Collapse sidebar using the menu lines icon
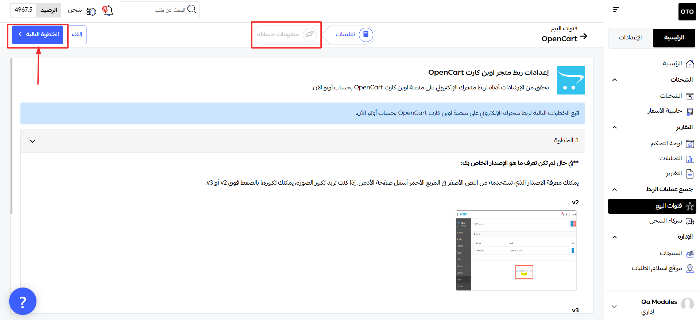The height and width of the screenshot is (320, 700). [616, 9]
